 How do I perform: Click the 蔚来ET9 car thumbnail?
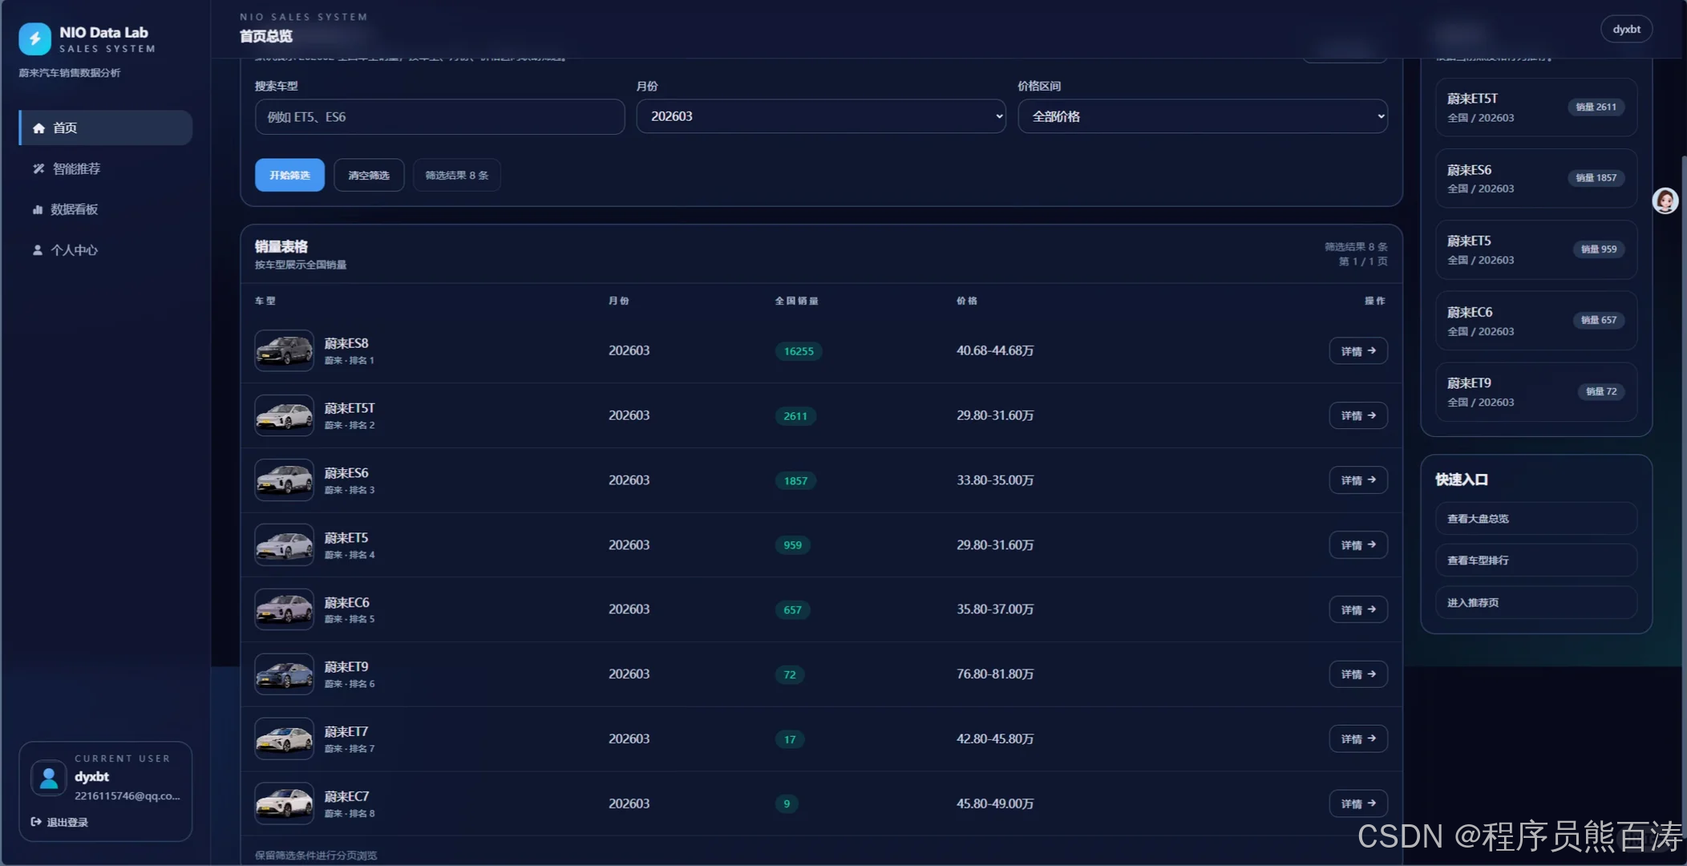coord(284,674)
